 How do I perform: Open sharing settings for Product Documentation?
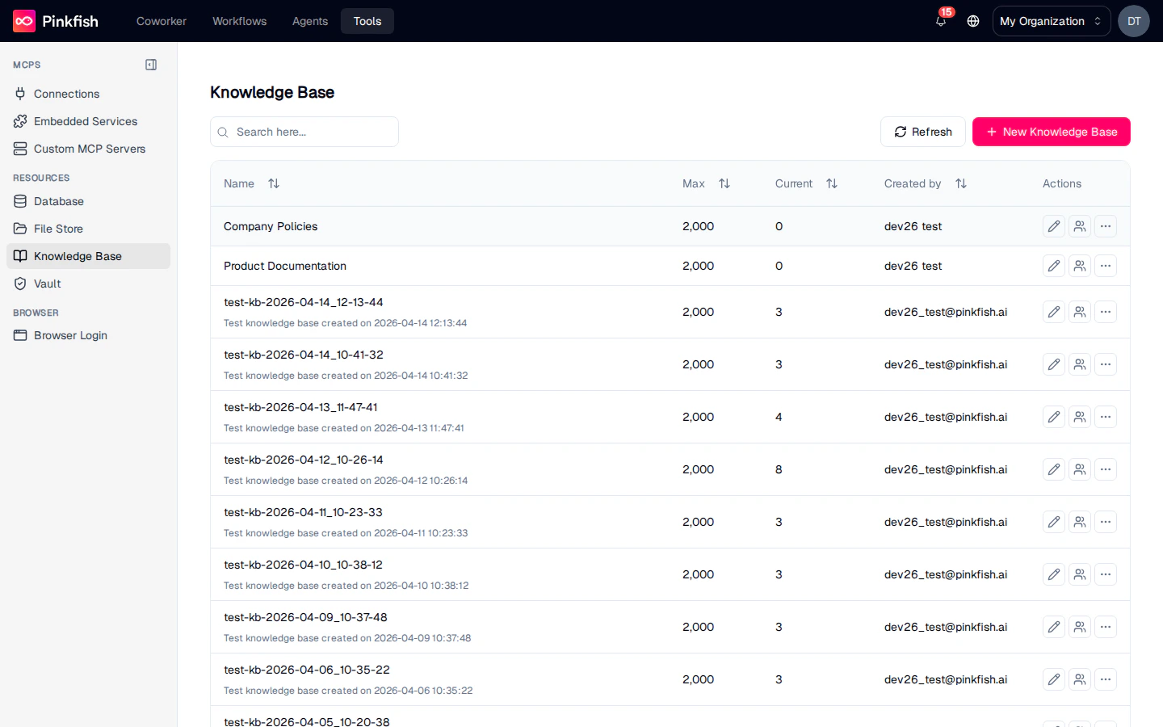tap(1080, 265)
